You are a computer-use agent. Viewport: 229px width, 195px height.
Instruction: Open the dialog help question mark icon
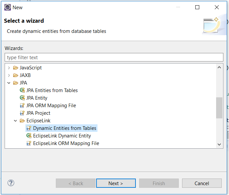coord(11,183)
